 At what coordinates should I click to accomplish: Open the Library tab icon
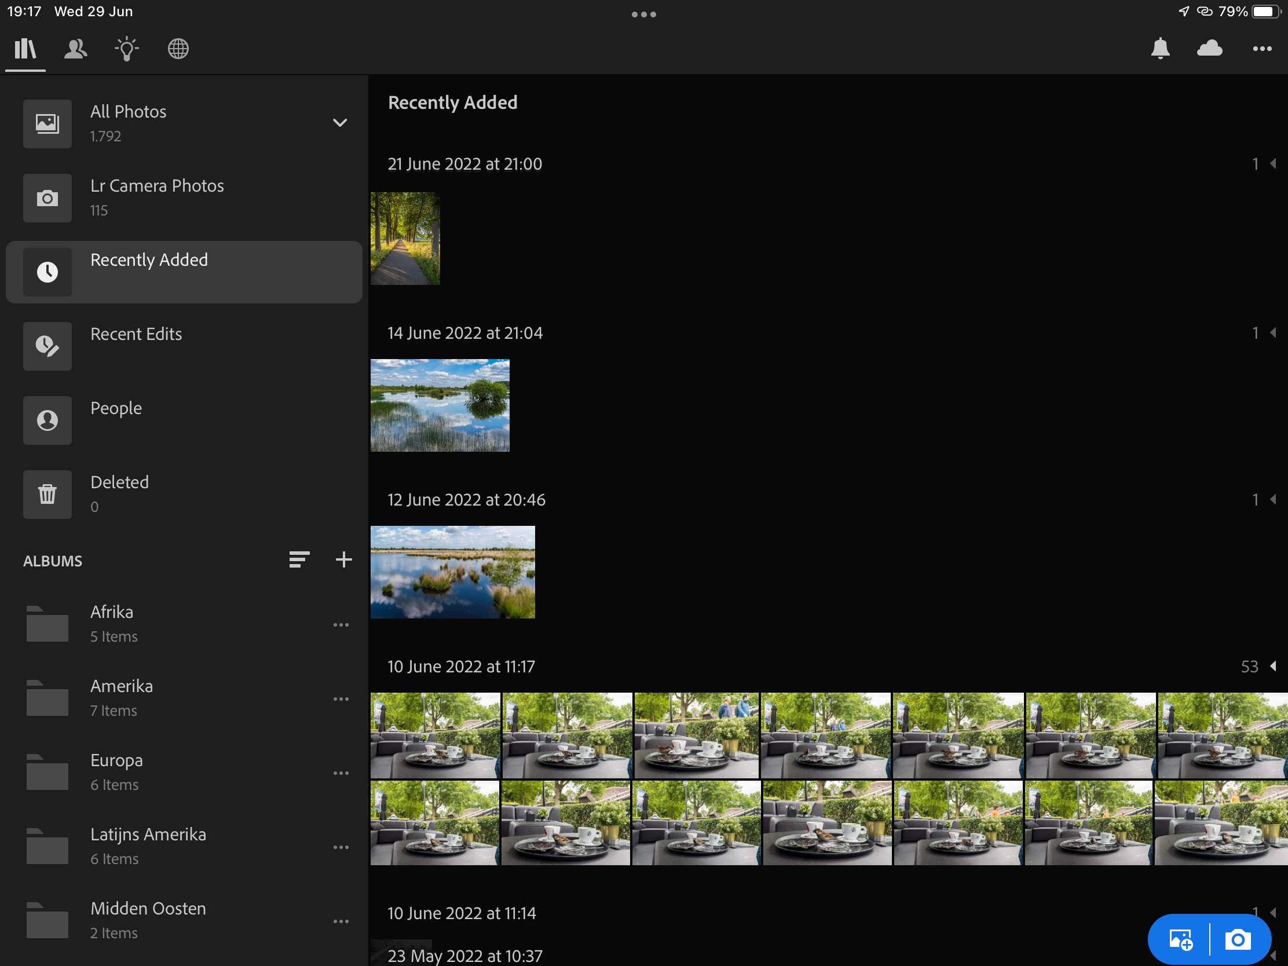pos(25,49)
